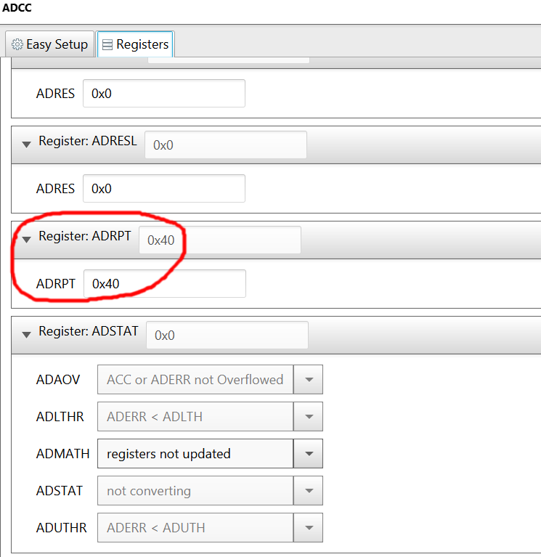The image size is (541, 557).
Task: Switch to the Easy Setup tab
Action: coord(49,44)
